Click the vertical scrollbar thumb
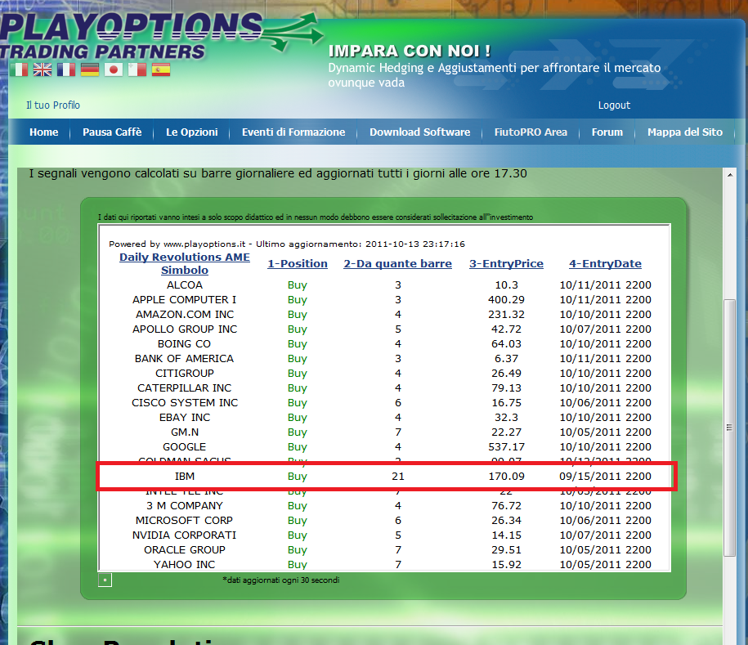 [x=729, y=428]
